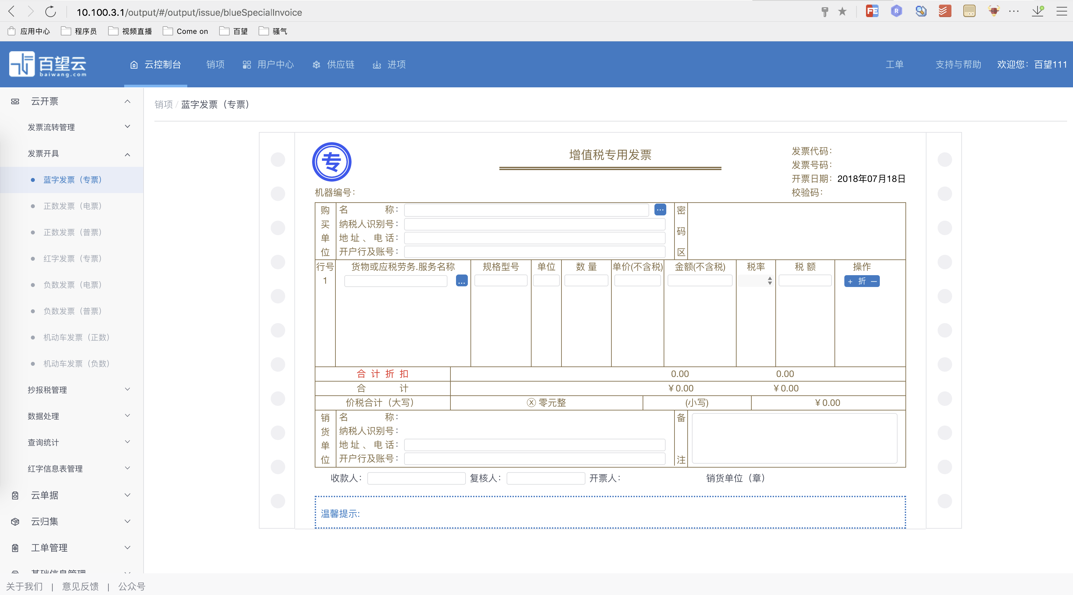The image size is (1073, 595).
Task: Open 视频直播 bookmark folder
Action: [130, 31]
